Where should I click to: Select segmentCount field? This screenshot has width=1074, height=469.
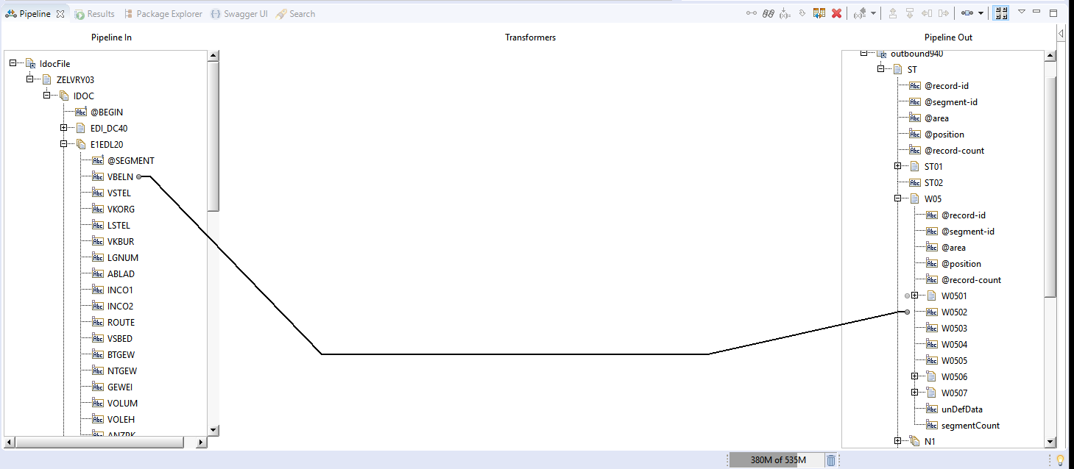tap(970, 425)
